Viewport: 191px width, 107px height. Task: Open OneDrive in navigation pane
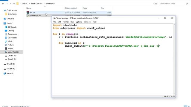[x=10, y=19]
